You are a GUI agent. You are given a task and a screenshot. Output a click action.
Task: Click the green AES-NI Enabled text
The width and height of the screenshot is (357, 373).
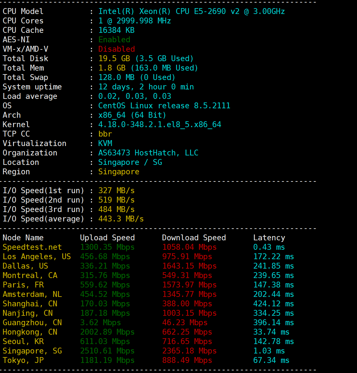(114, 40)
